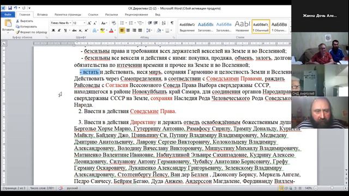Click the Increase Indent icon
Screen dimensions: 349x196
click(x=156, y=23)
